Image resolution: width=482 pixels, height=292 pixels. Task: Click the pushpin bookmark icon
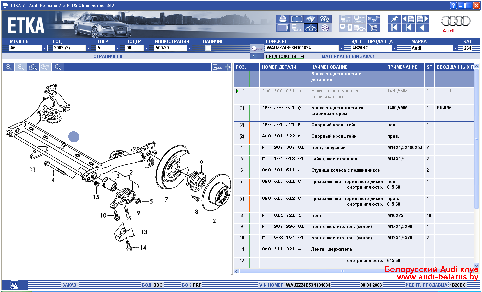394,19
